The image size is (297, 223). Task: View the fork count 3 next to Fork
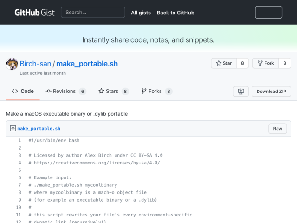(284, 63)
